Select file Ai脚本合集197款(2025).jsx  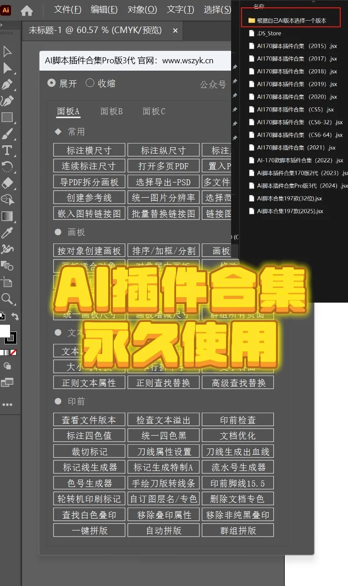pos(286,211)
